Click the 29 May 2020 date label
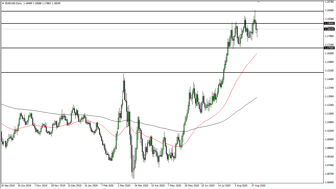The image size is (336, 189). [192, 186]
